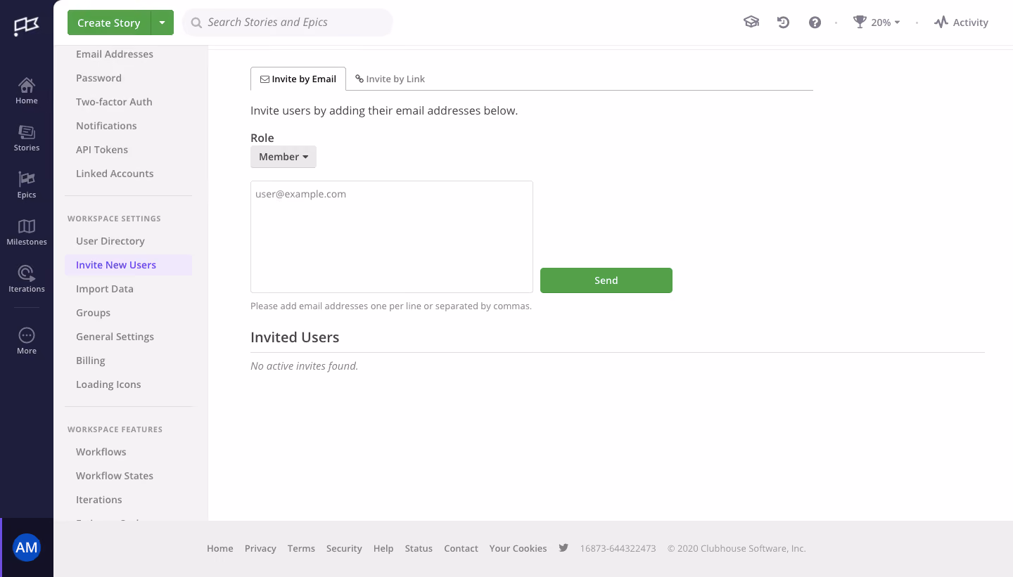Focus the email addresses text area
This screenshot has width=1013, height=577.
(x=392, y=237)
